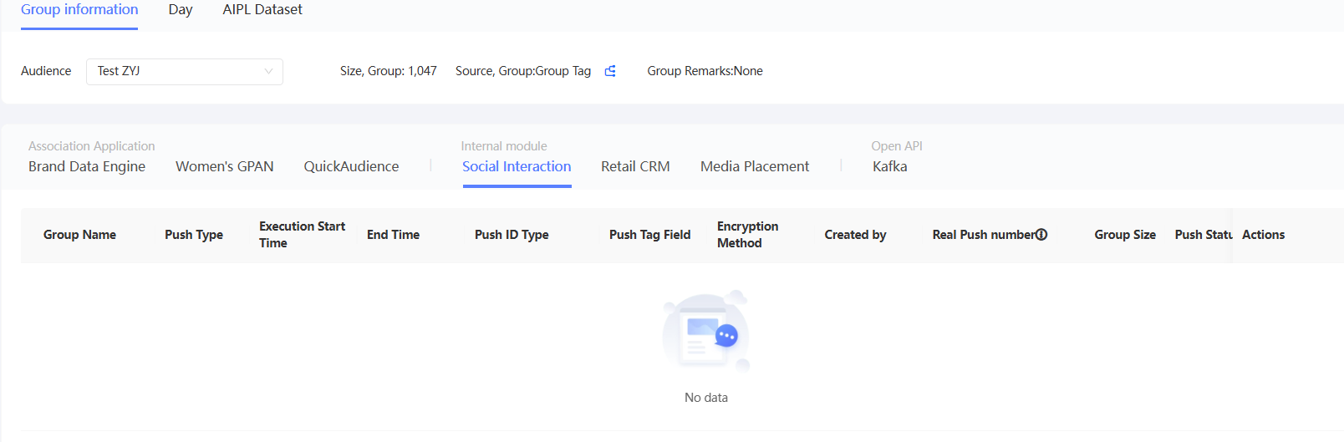This screenshot has width=1344, height=442.
Task: Click the Push Type column header
Action: pos(194,235)
